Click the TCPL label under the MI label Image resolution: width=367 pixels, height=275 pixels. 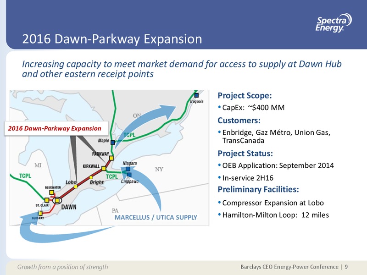pyautogui.click(x=25, y=176)
